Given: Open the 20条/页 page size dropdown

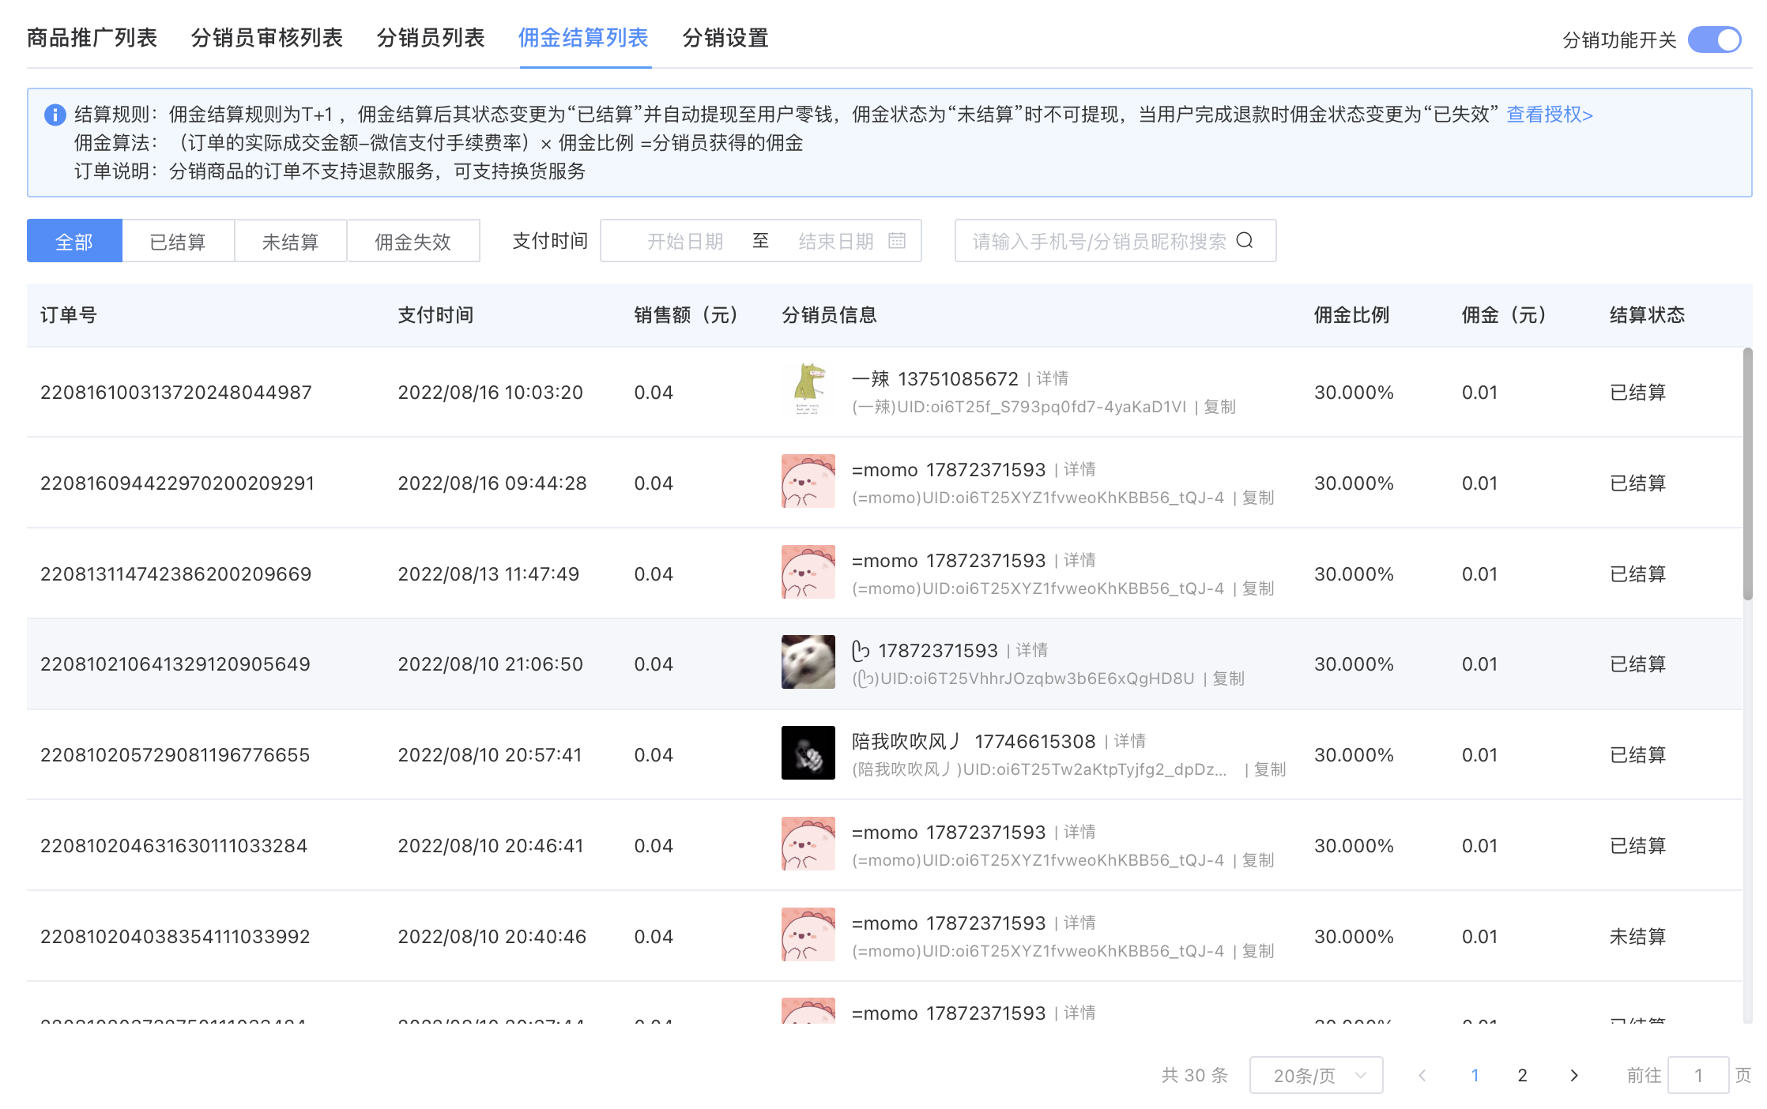Looking at the screenshot, I should [1316, 1075].
